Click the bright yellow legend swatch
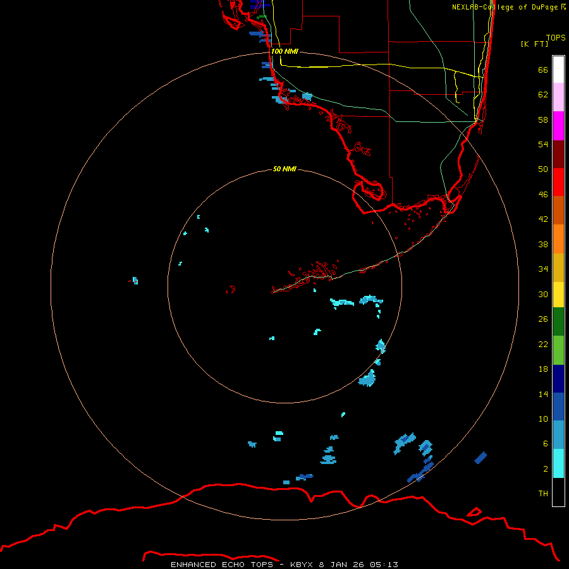Screen dimensions: 569x569 [558, 295]
